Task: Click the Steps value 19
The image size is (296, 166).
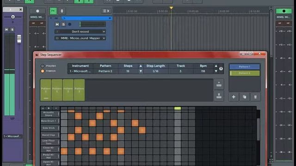Action: point(128,71)
